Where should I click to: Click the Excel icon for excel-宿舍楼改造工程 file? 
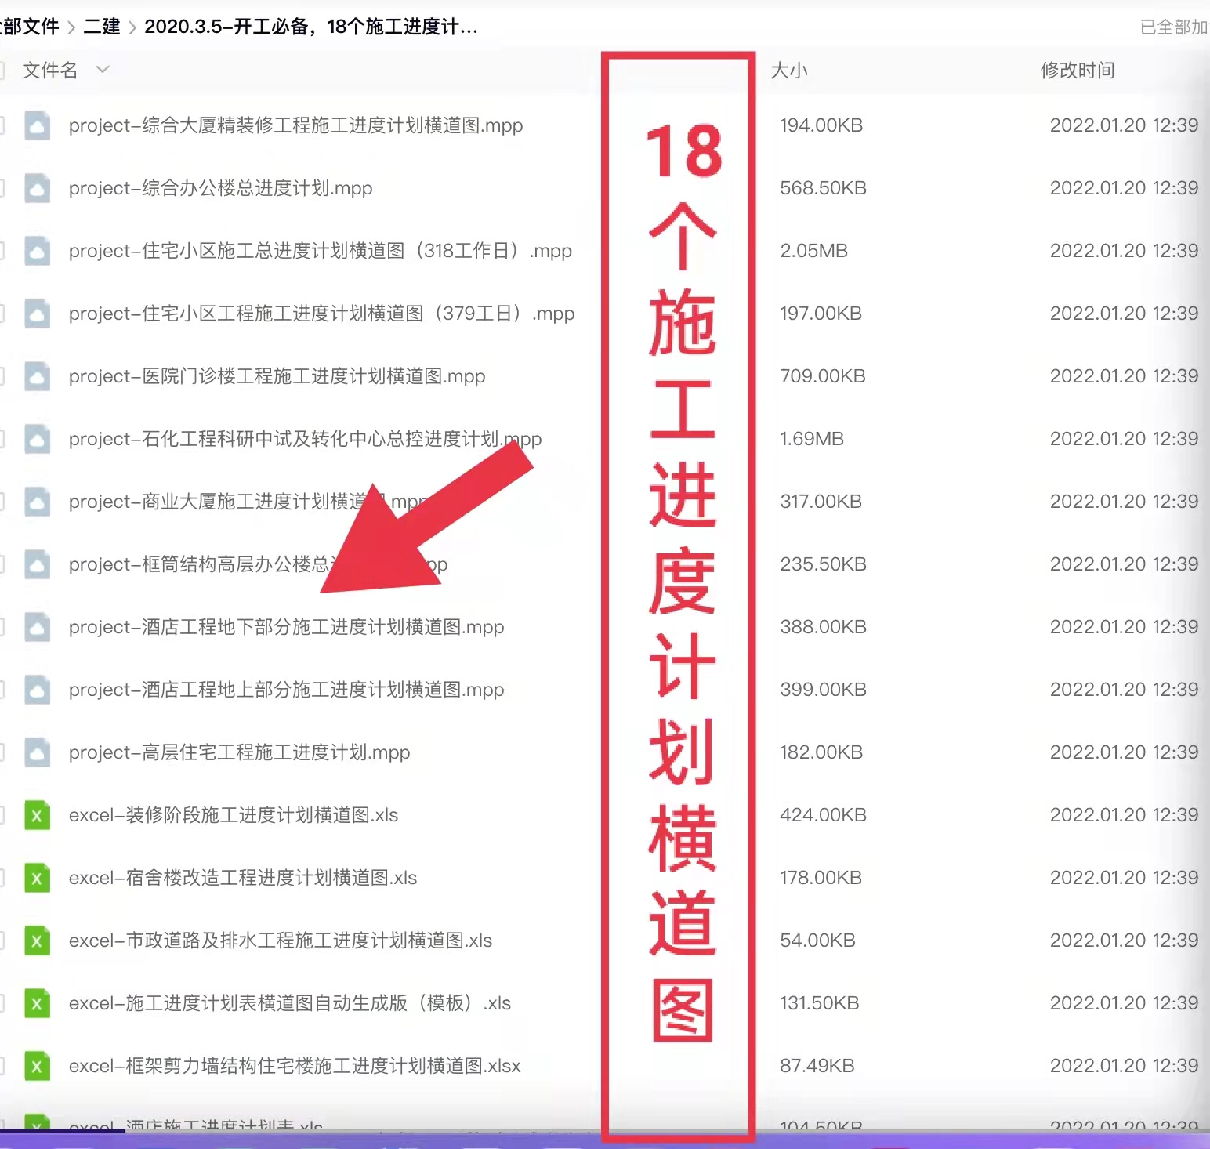pos(37,878)
